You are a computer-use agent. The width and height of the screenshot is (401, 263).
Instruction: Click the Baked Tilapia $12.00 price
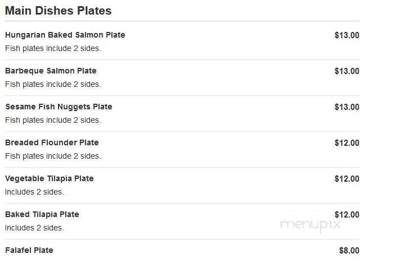347,215
